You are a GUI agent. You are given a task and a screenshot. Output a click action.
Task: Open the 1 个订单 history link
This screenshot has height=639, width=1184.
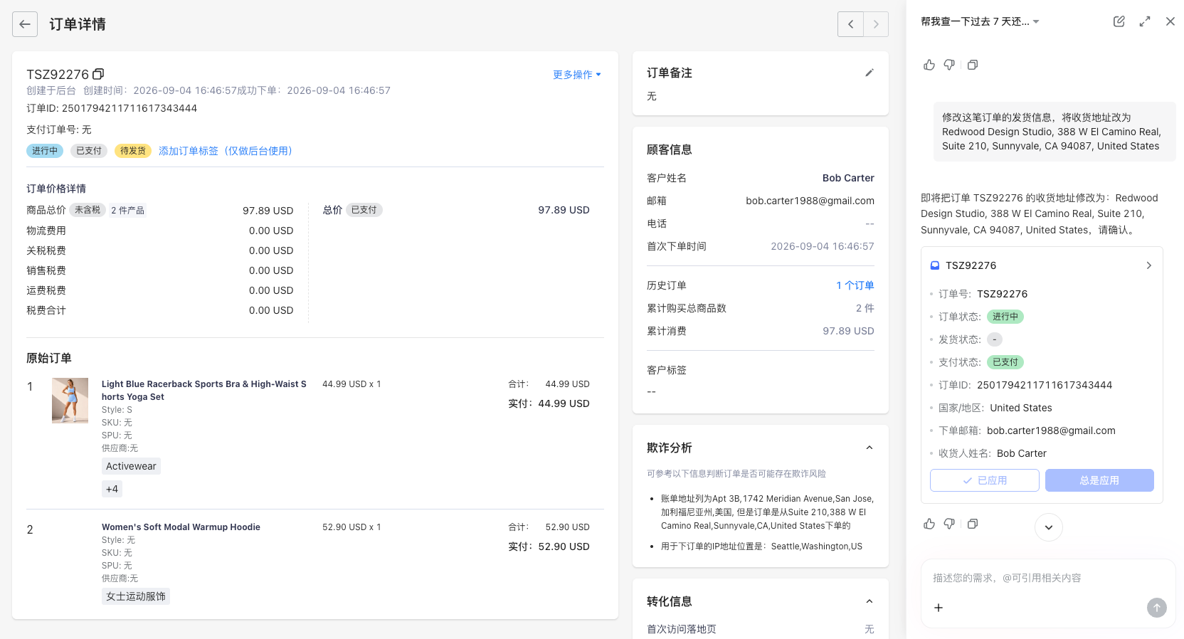pyautogui.click(x=855, y=285)
